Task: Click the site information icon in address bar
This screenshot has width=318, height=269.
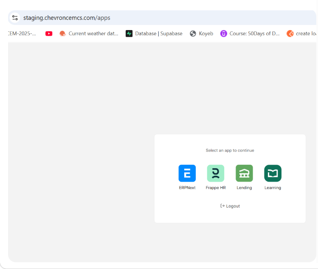Action: [x=15, y=18]
